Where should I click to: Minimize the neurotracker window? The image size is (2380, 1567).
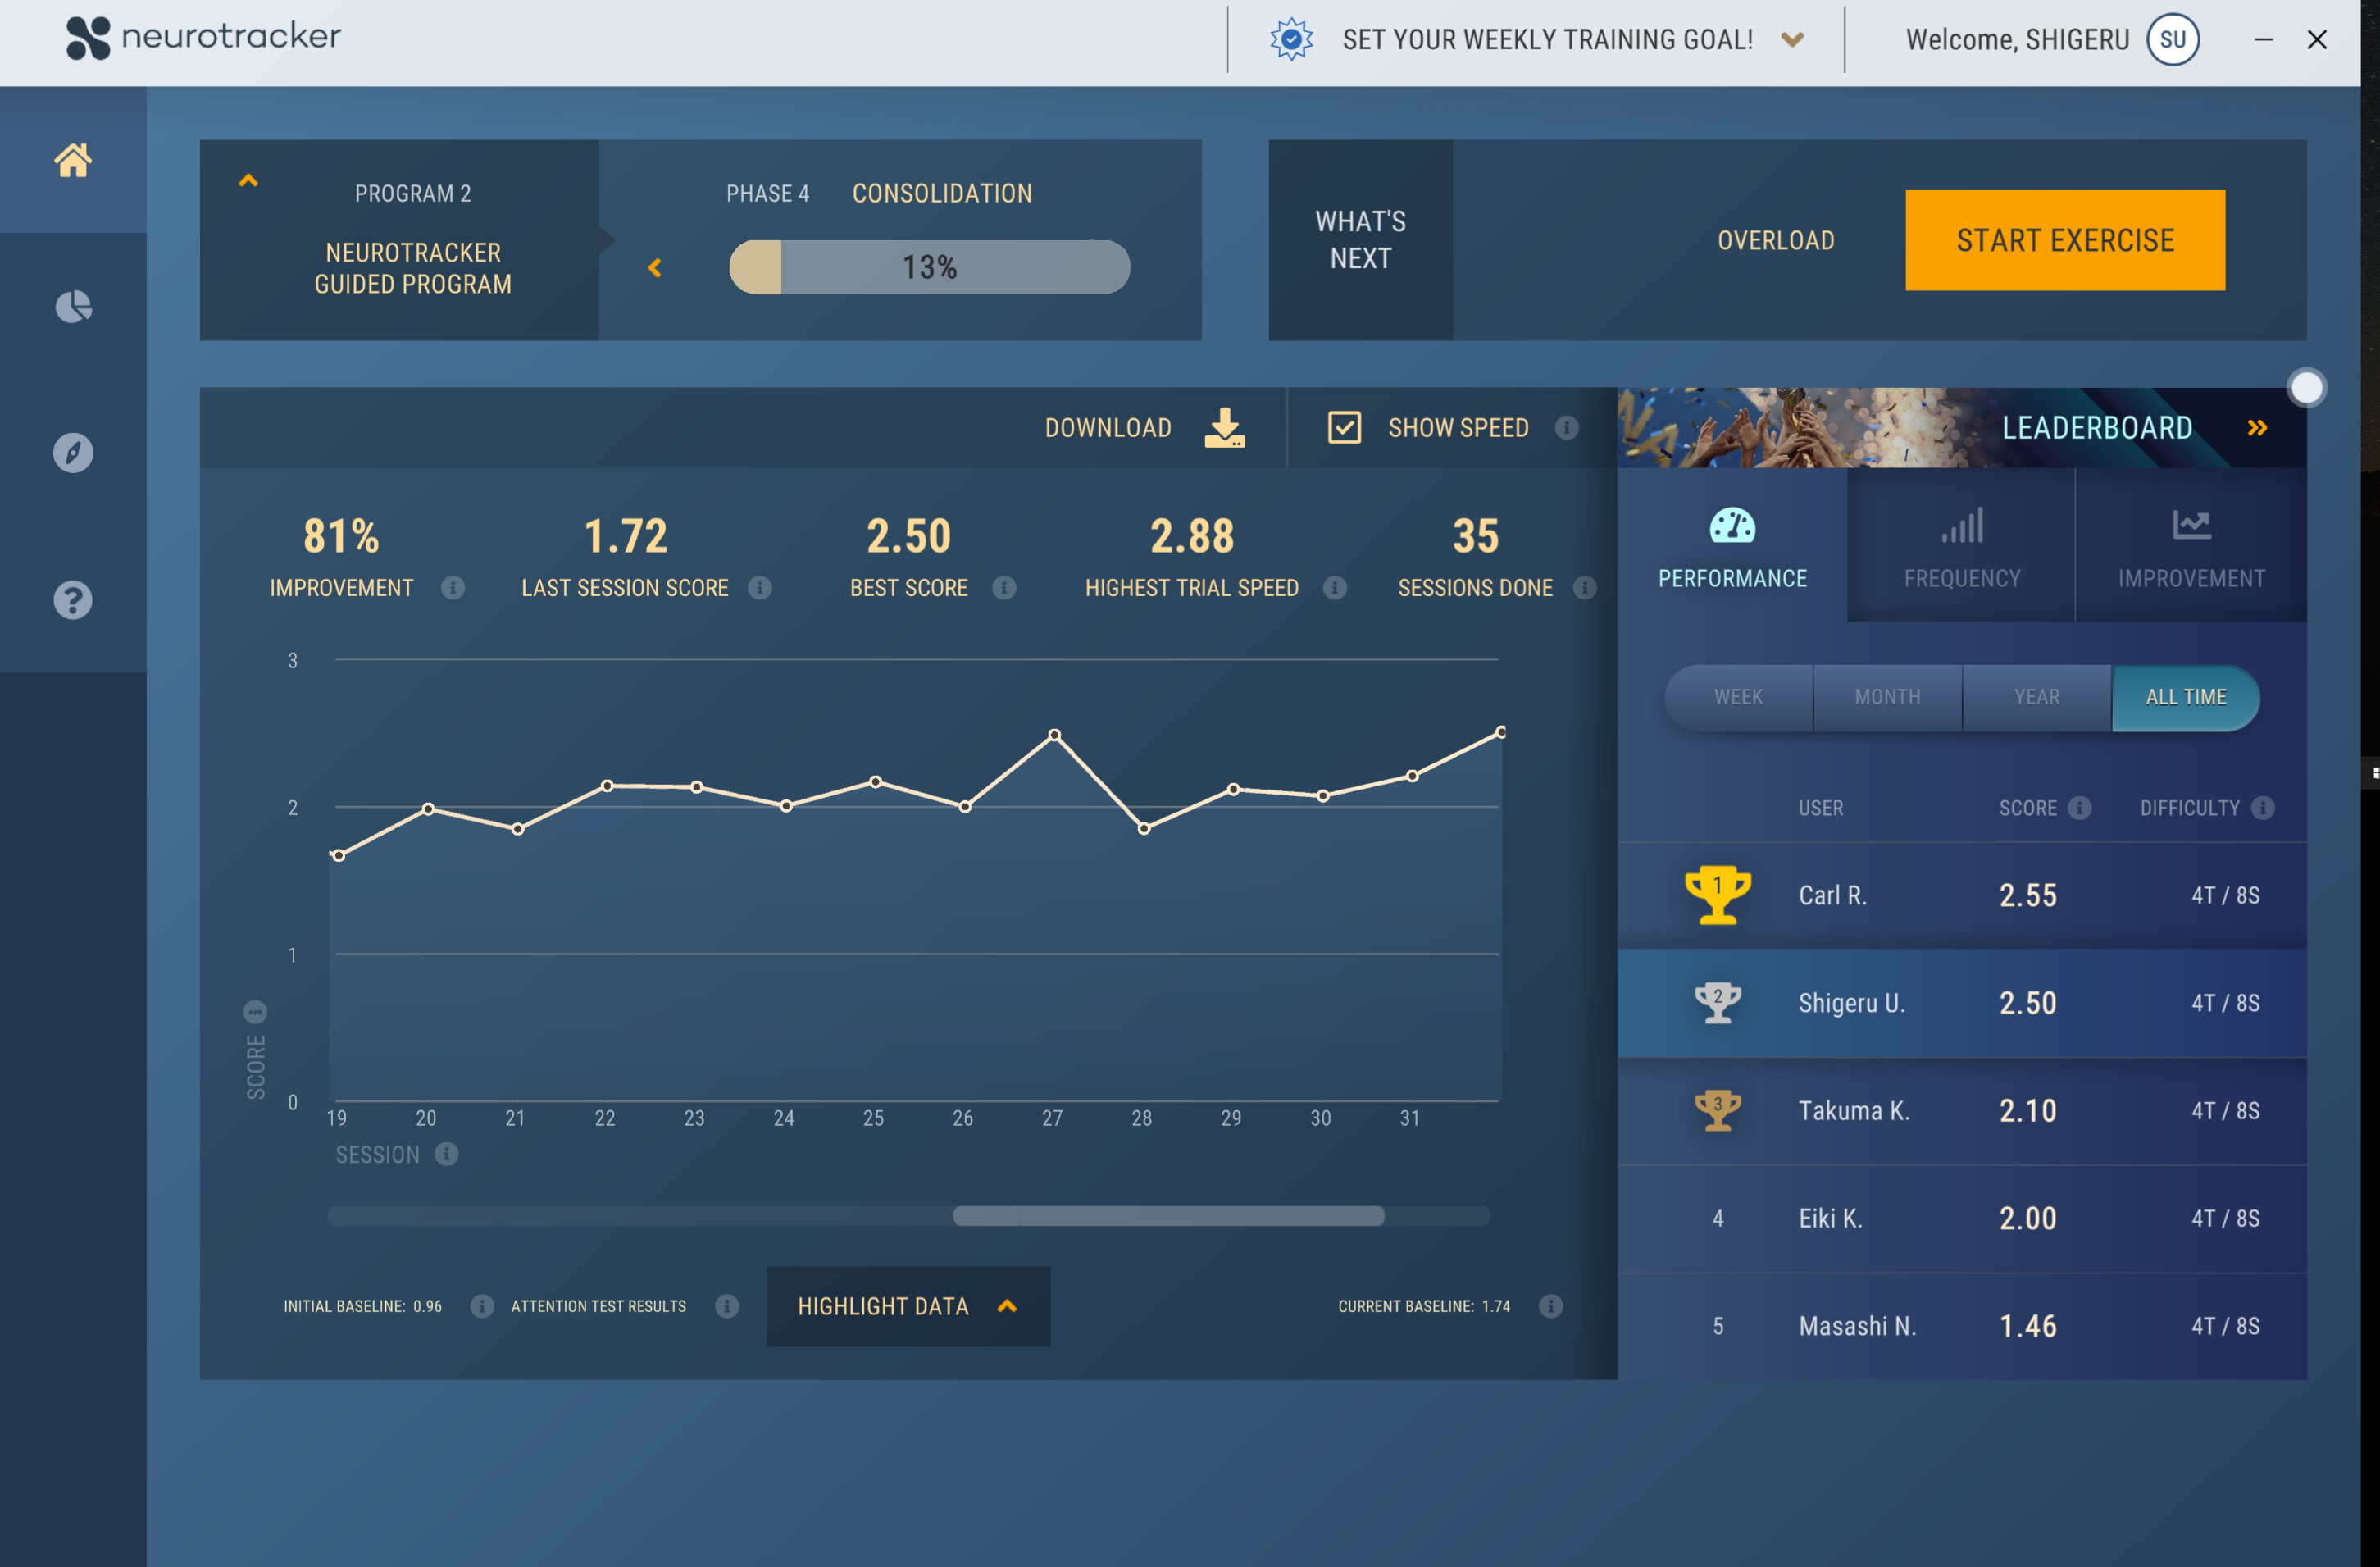[x=2263, y=39]
